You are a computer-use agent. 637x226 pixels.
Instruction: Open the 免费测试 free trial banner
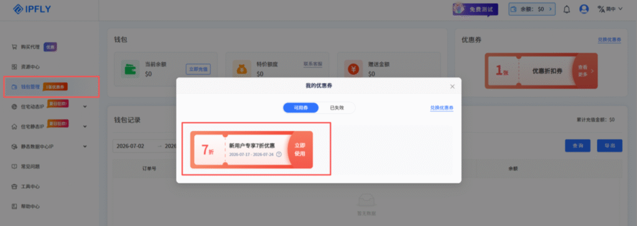click(476, 9)
